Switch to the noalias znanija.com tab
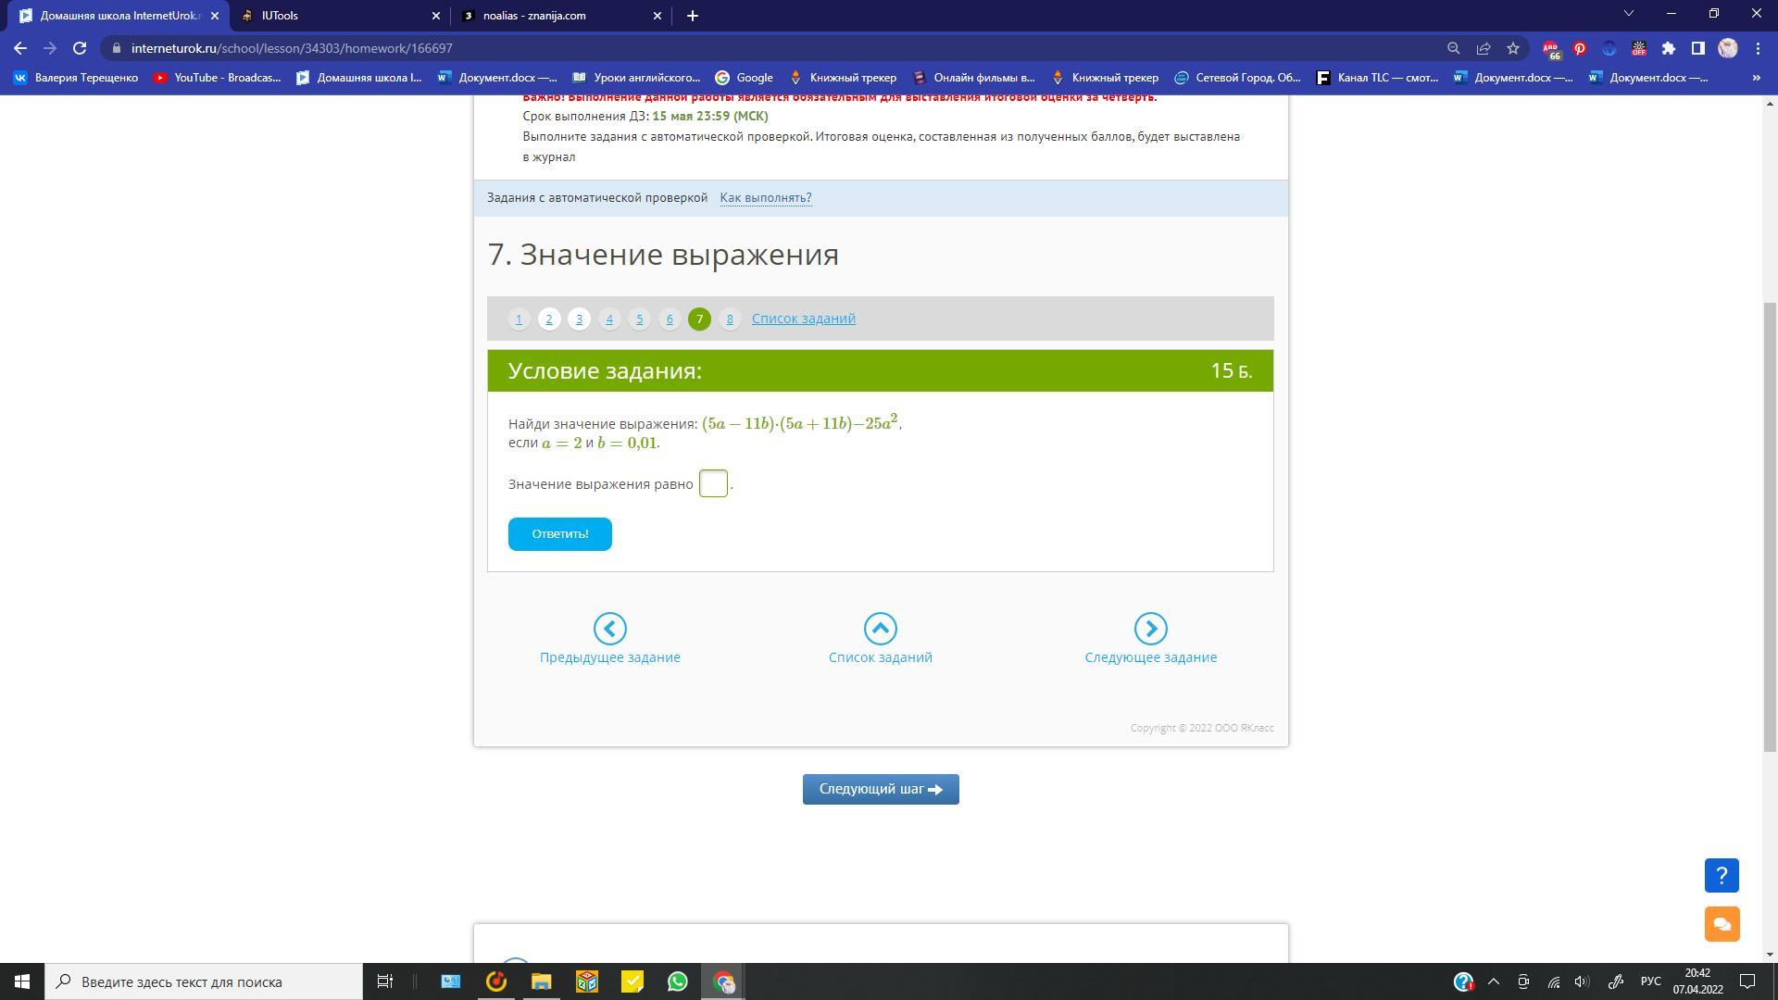The height and width of the screenshot is (1000, 1778). pyautogui.click(x=556, y=16)
